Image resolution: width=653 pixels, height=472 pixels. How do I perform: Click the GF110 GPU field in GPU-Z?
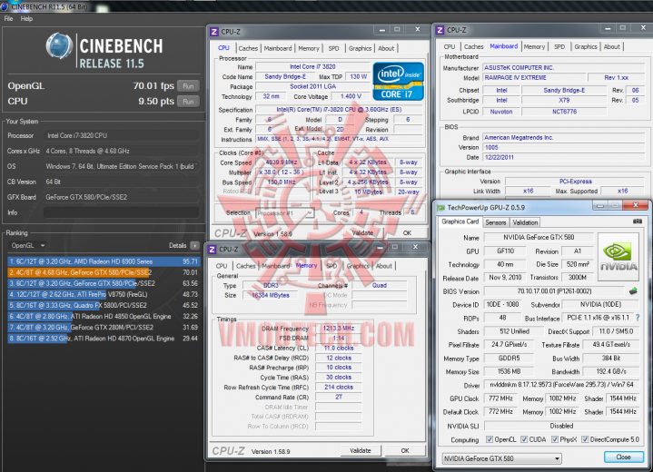pos(505,251)
